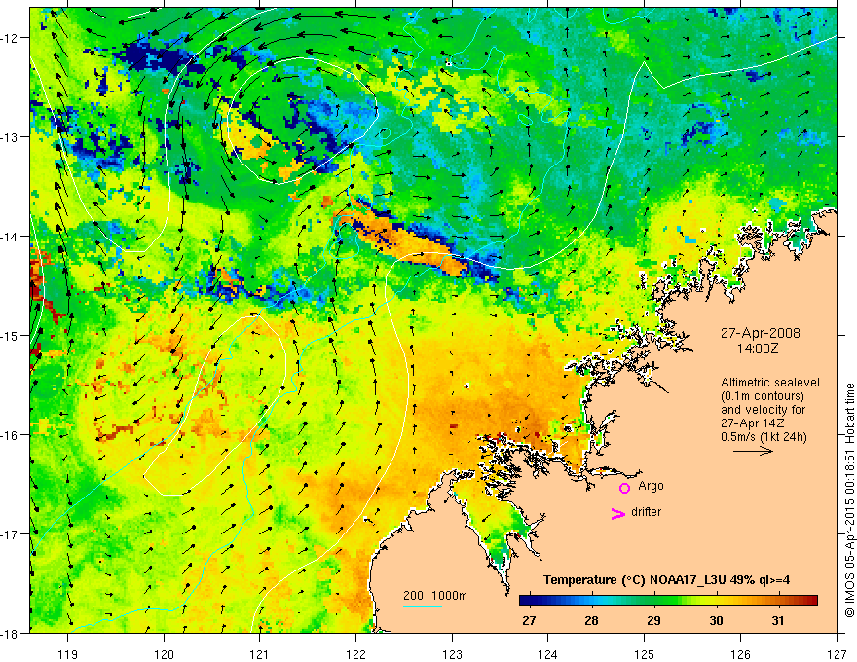Click the 'drifter' legend label

646,512
